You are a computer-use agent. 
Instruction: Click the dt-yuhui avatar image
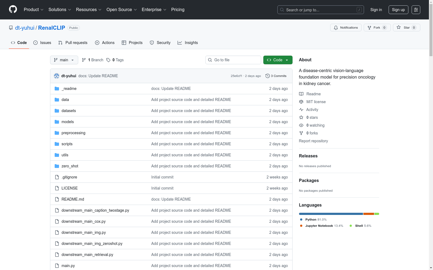pos(57,76)
